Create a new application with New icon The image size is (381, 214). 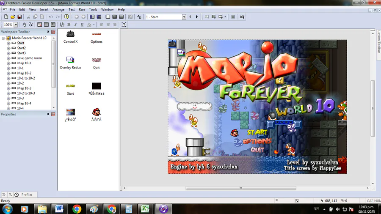[x=6, y=17]
